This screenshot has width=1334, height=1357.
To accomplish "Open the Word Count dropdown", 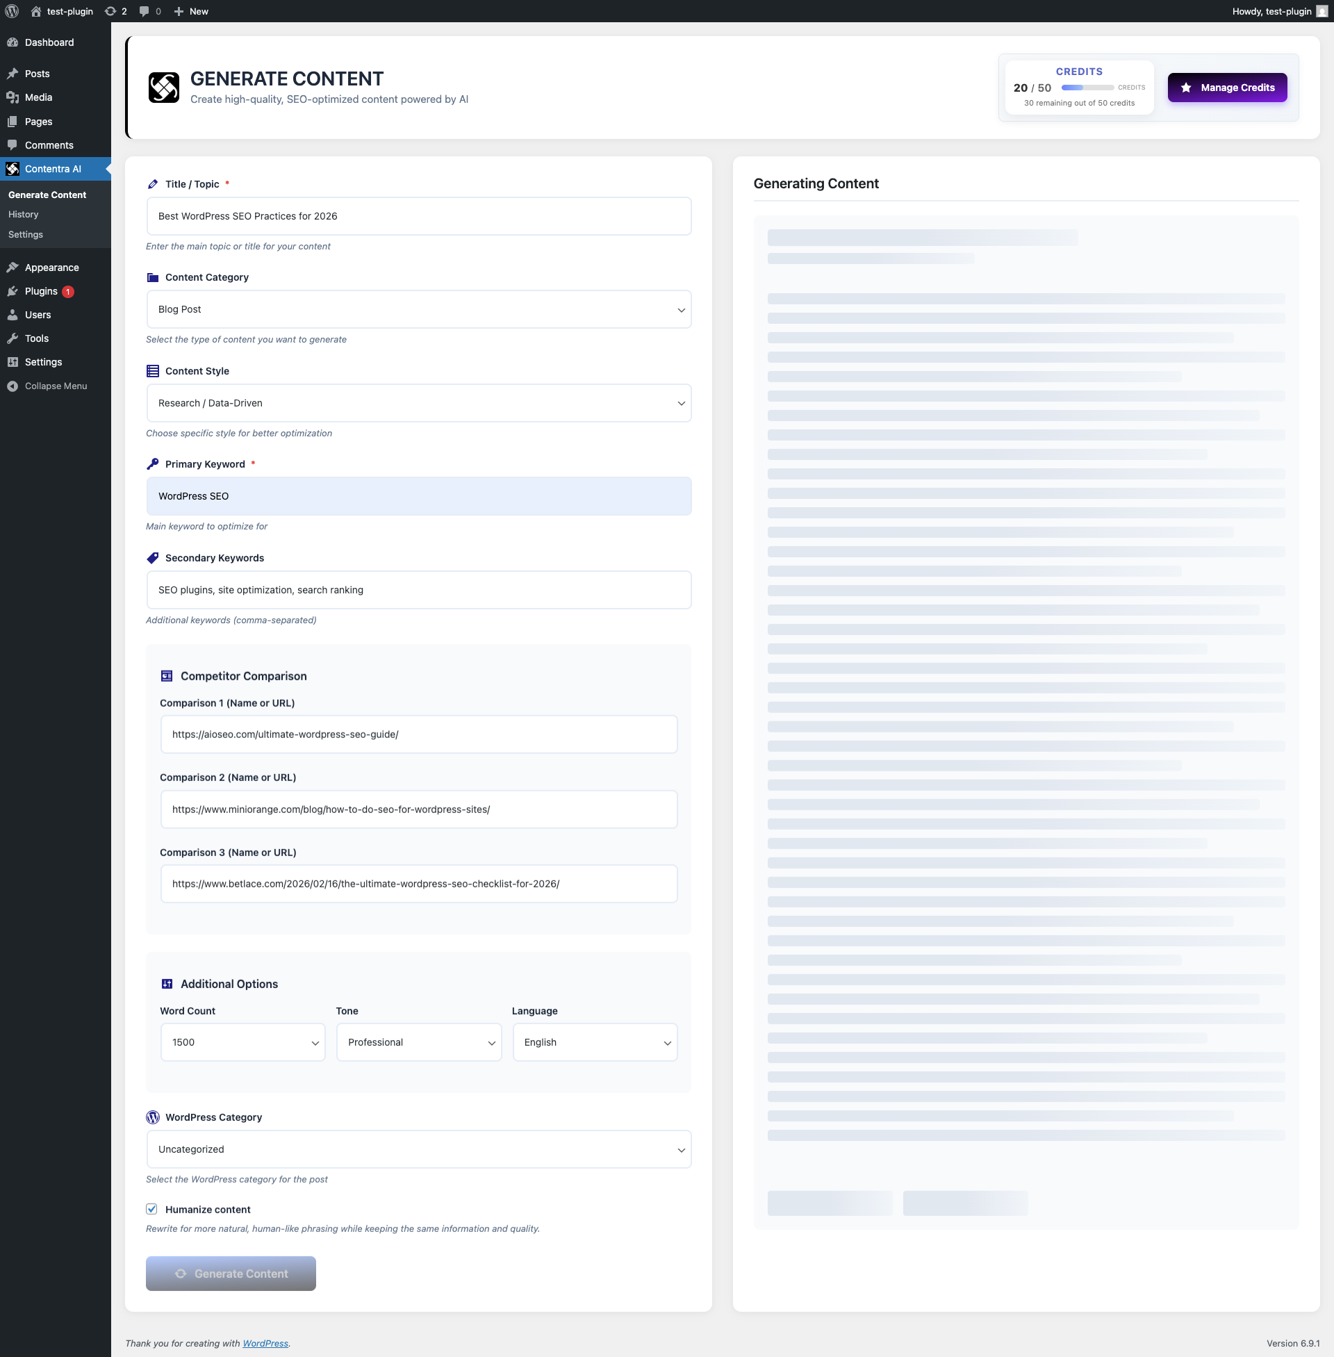I will (242, 1042).
